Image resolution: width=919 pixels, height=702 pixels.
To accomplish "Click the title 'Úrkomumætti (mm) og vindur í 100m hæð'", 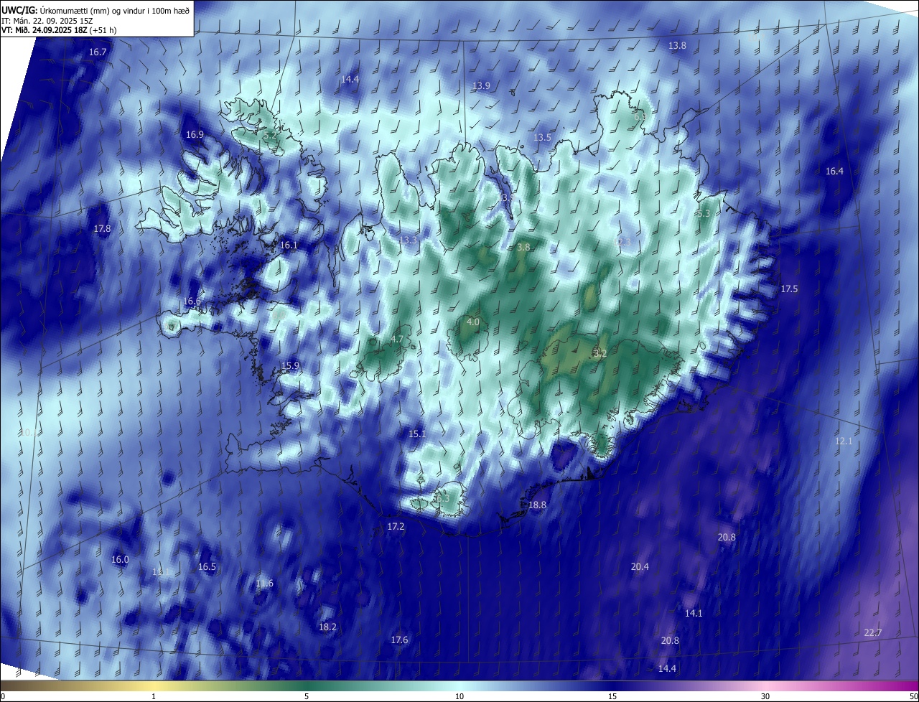I will click(x=115, y=9).
